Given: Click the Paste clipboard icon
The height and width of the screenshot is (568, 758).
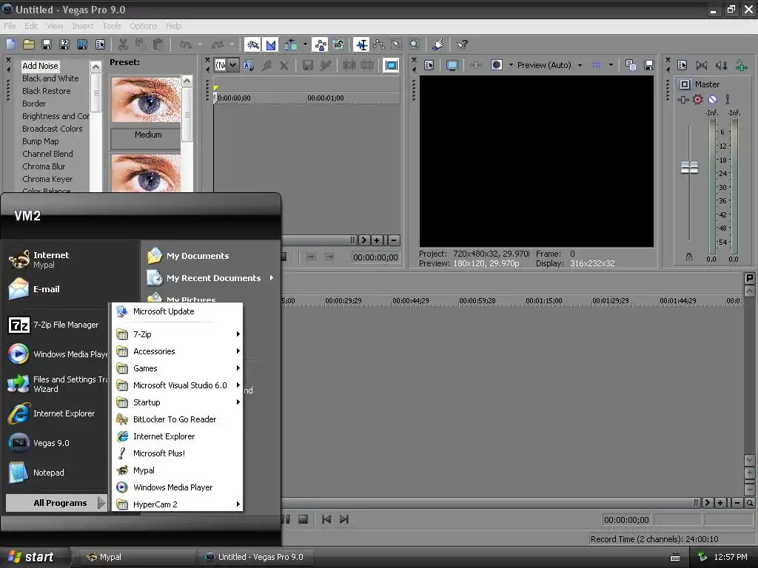Looking at the screenshot, I should click(x=158, y=45).
